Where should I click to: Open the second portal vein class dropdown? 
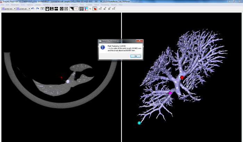coord(24,9)
